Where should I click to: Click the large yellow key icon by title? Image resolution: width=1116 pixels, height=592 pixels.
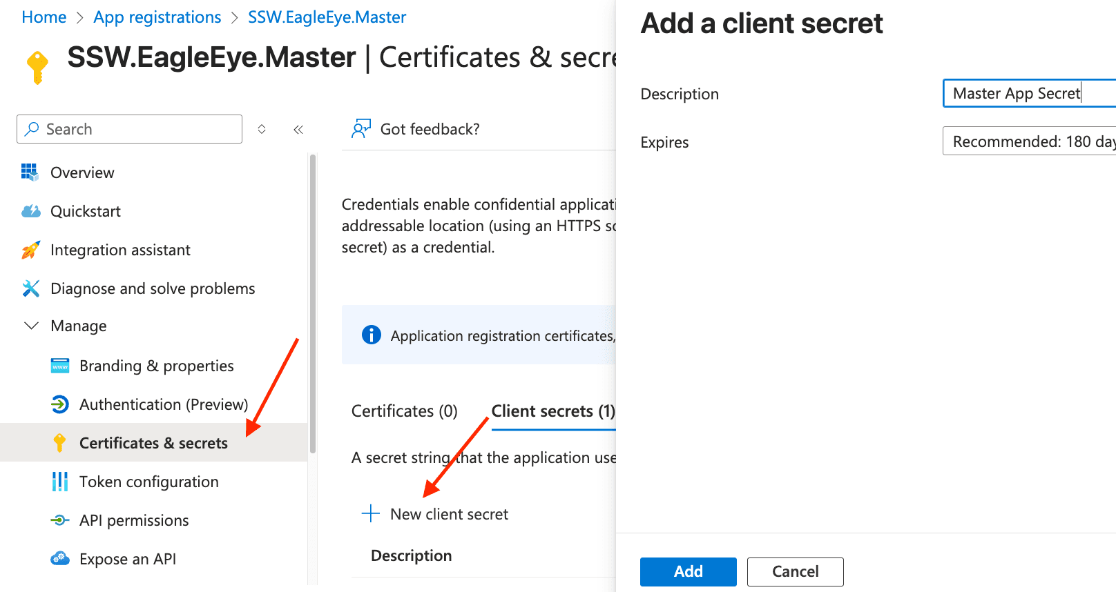coord(37,67)
